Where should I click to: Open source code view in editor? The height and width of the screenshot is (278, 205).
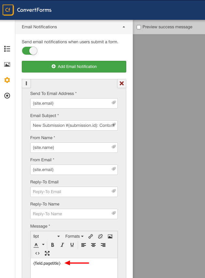[37, 253]
